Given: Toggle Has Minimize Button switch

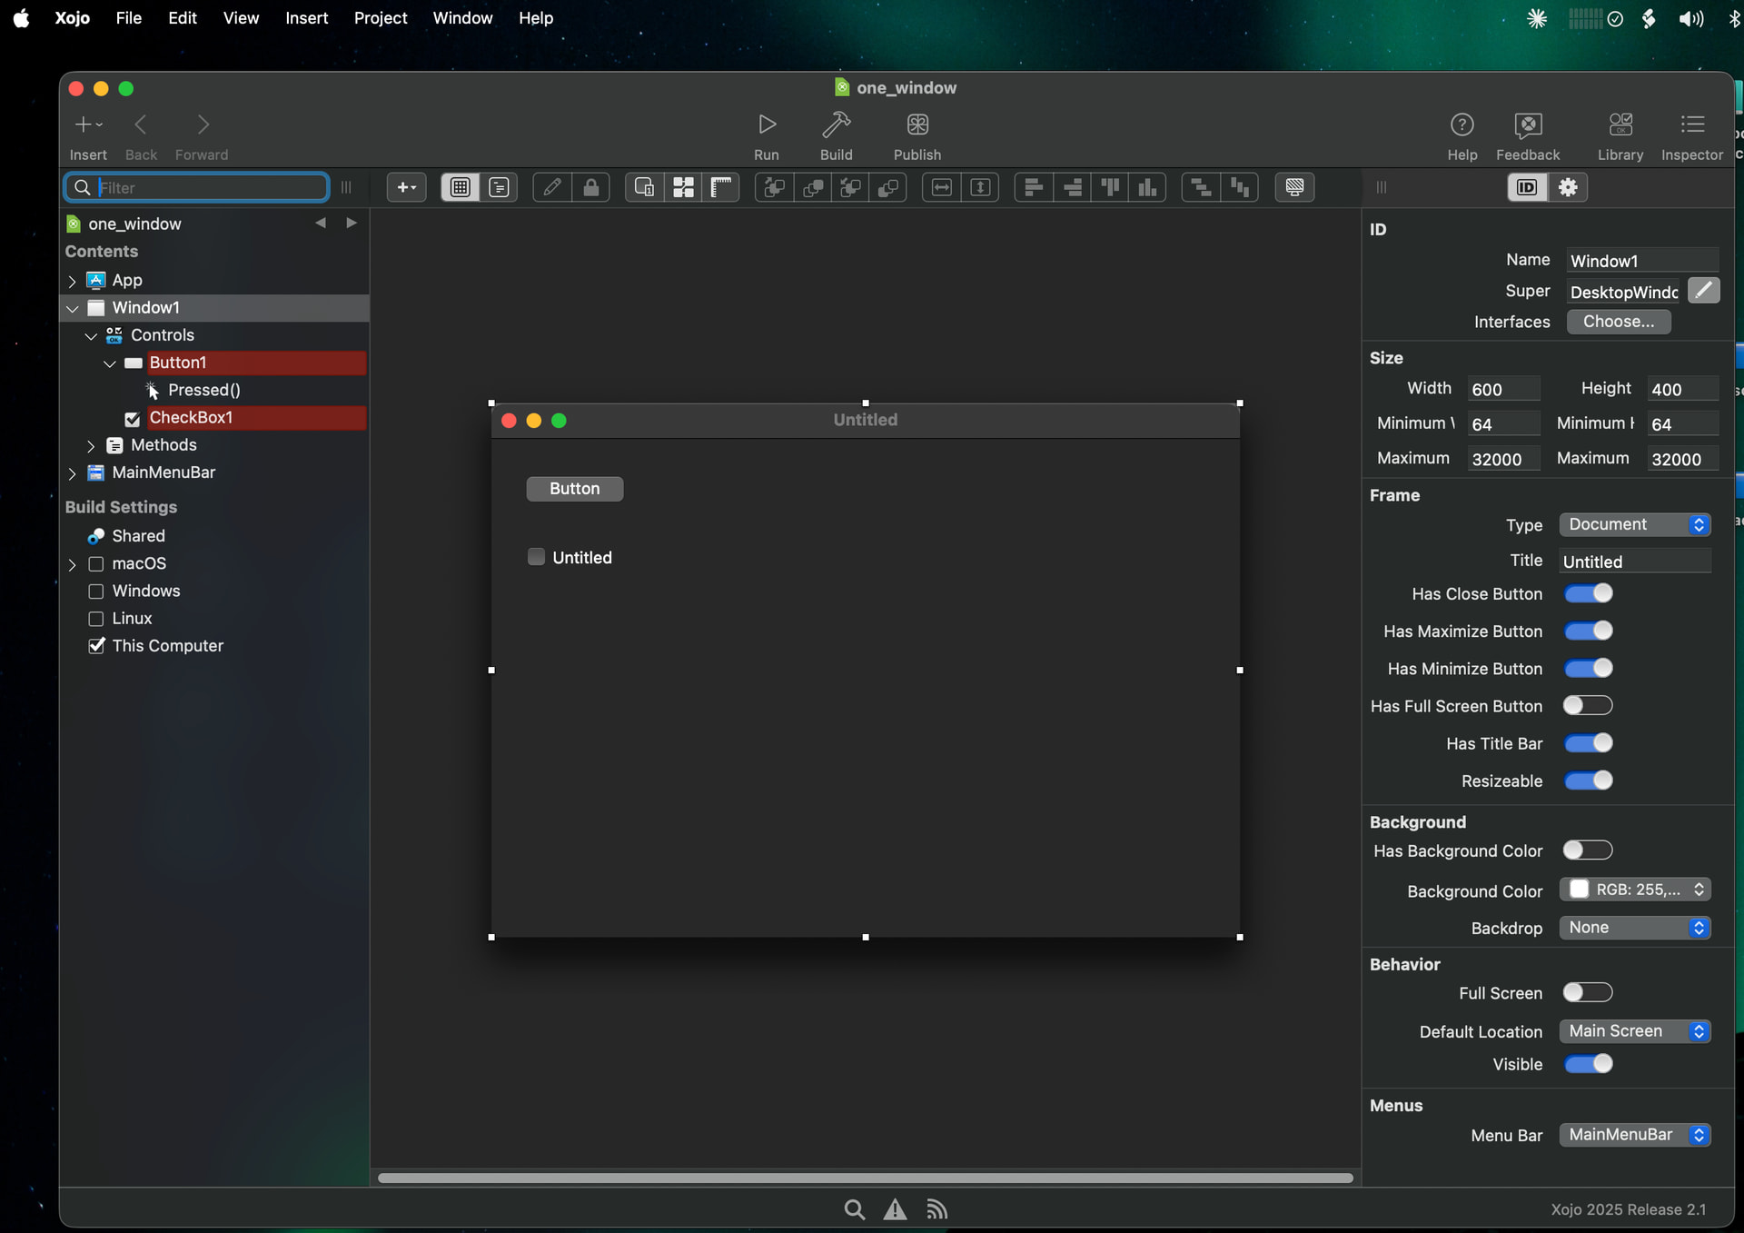Looking at the screenshot, I should [x=1588, y=668].
